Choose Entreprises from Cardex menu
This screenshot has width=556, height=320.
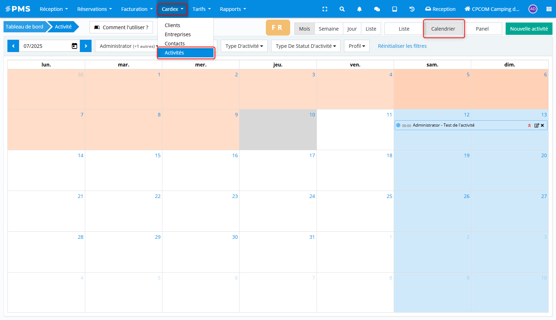[x=177, y=34]
